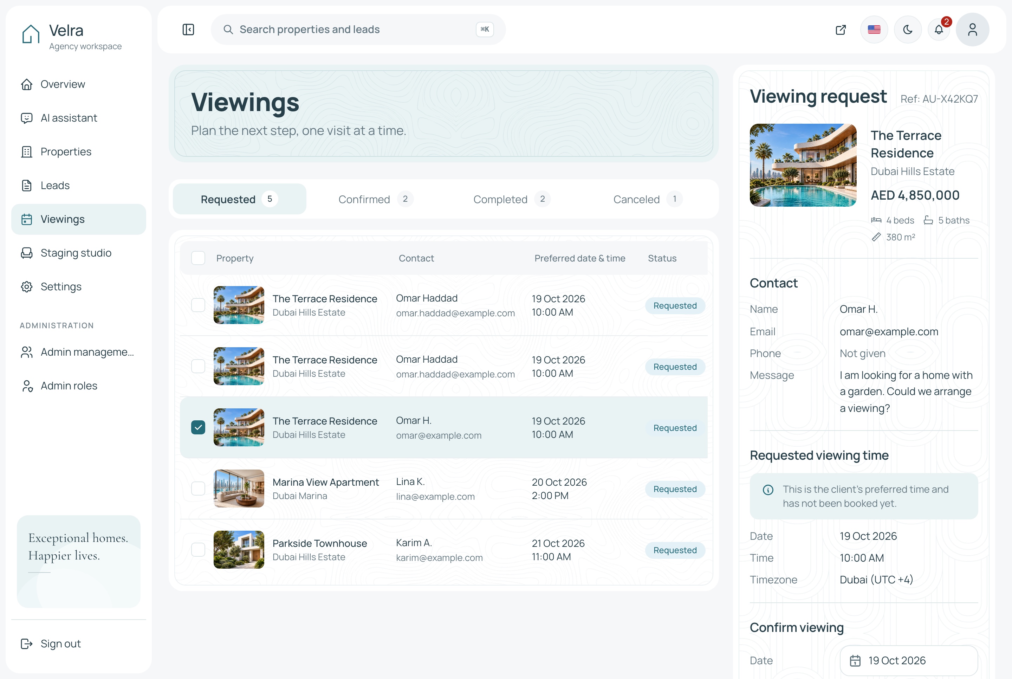Click karim@example.com email text
Viewport: 1012px width, 679px height.
(x=439, y=557)
